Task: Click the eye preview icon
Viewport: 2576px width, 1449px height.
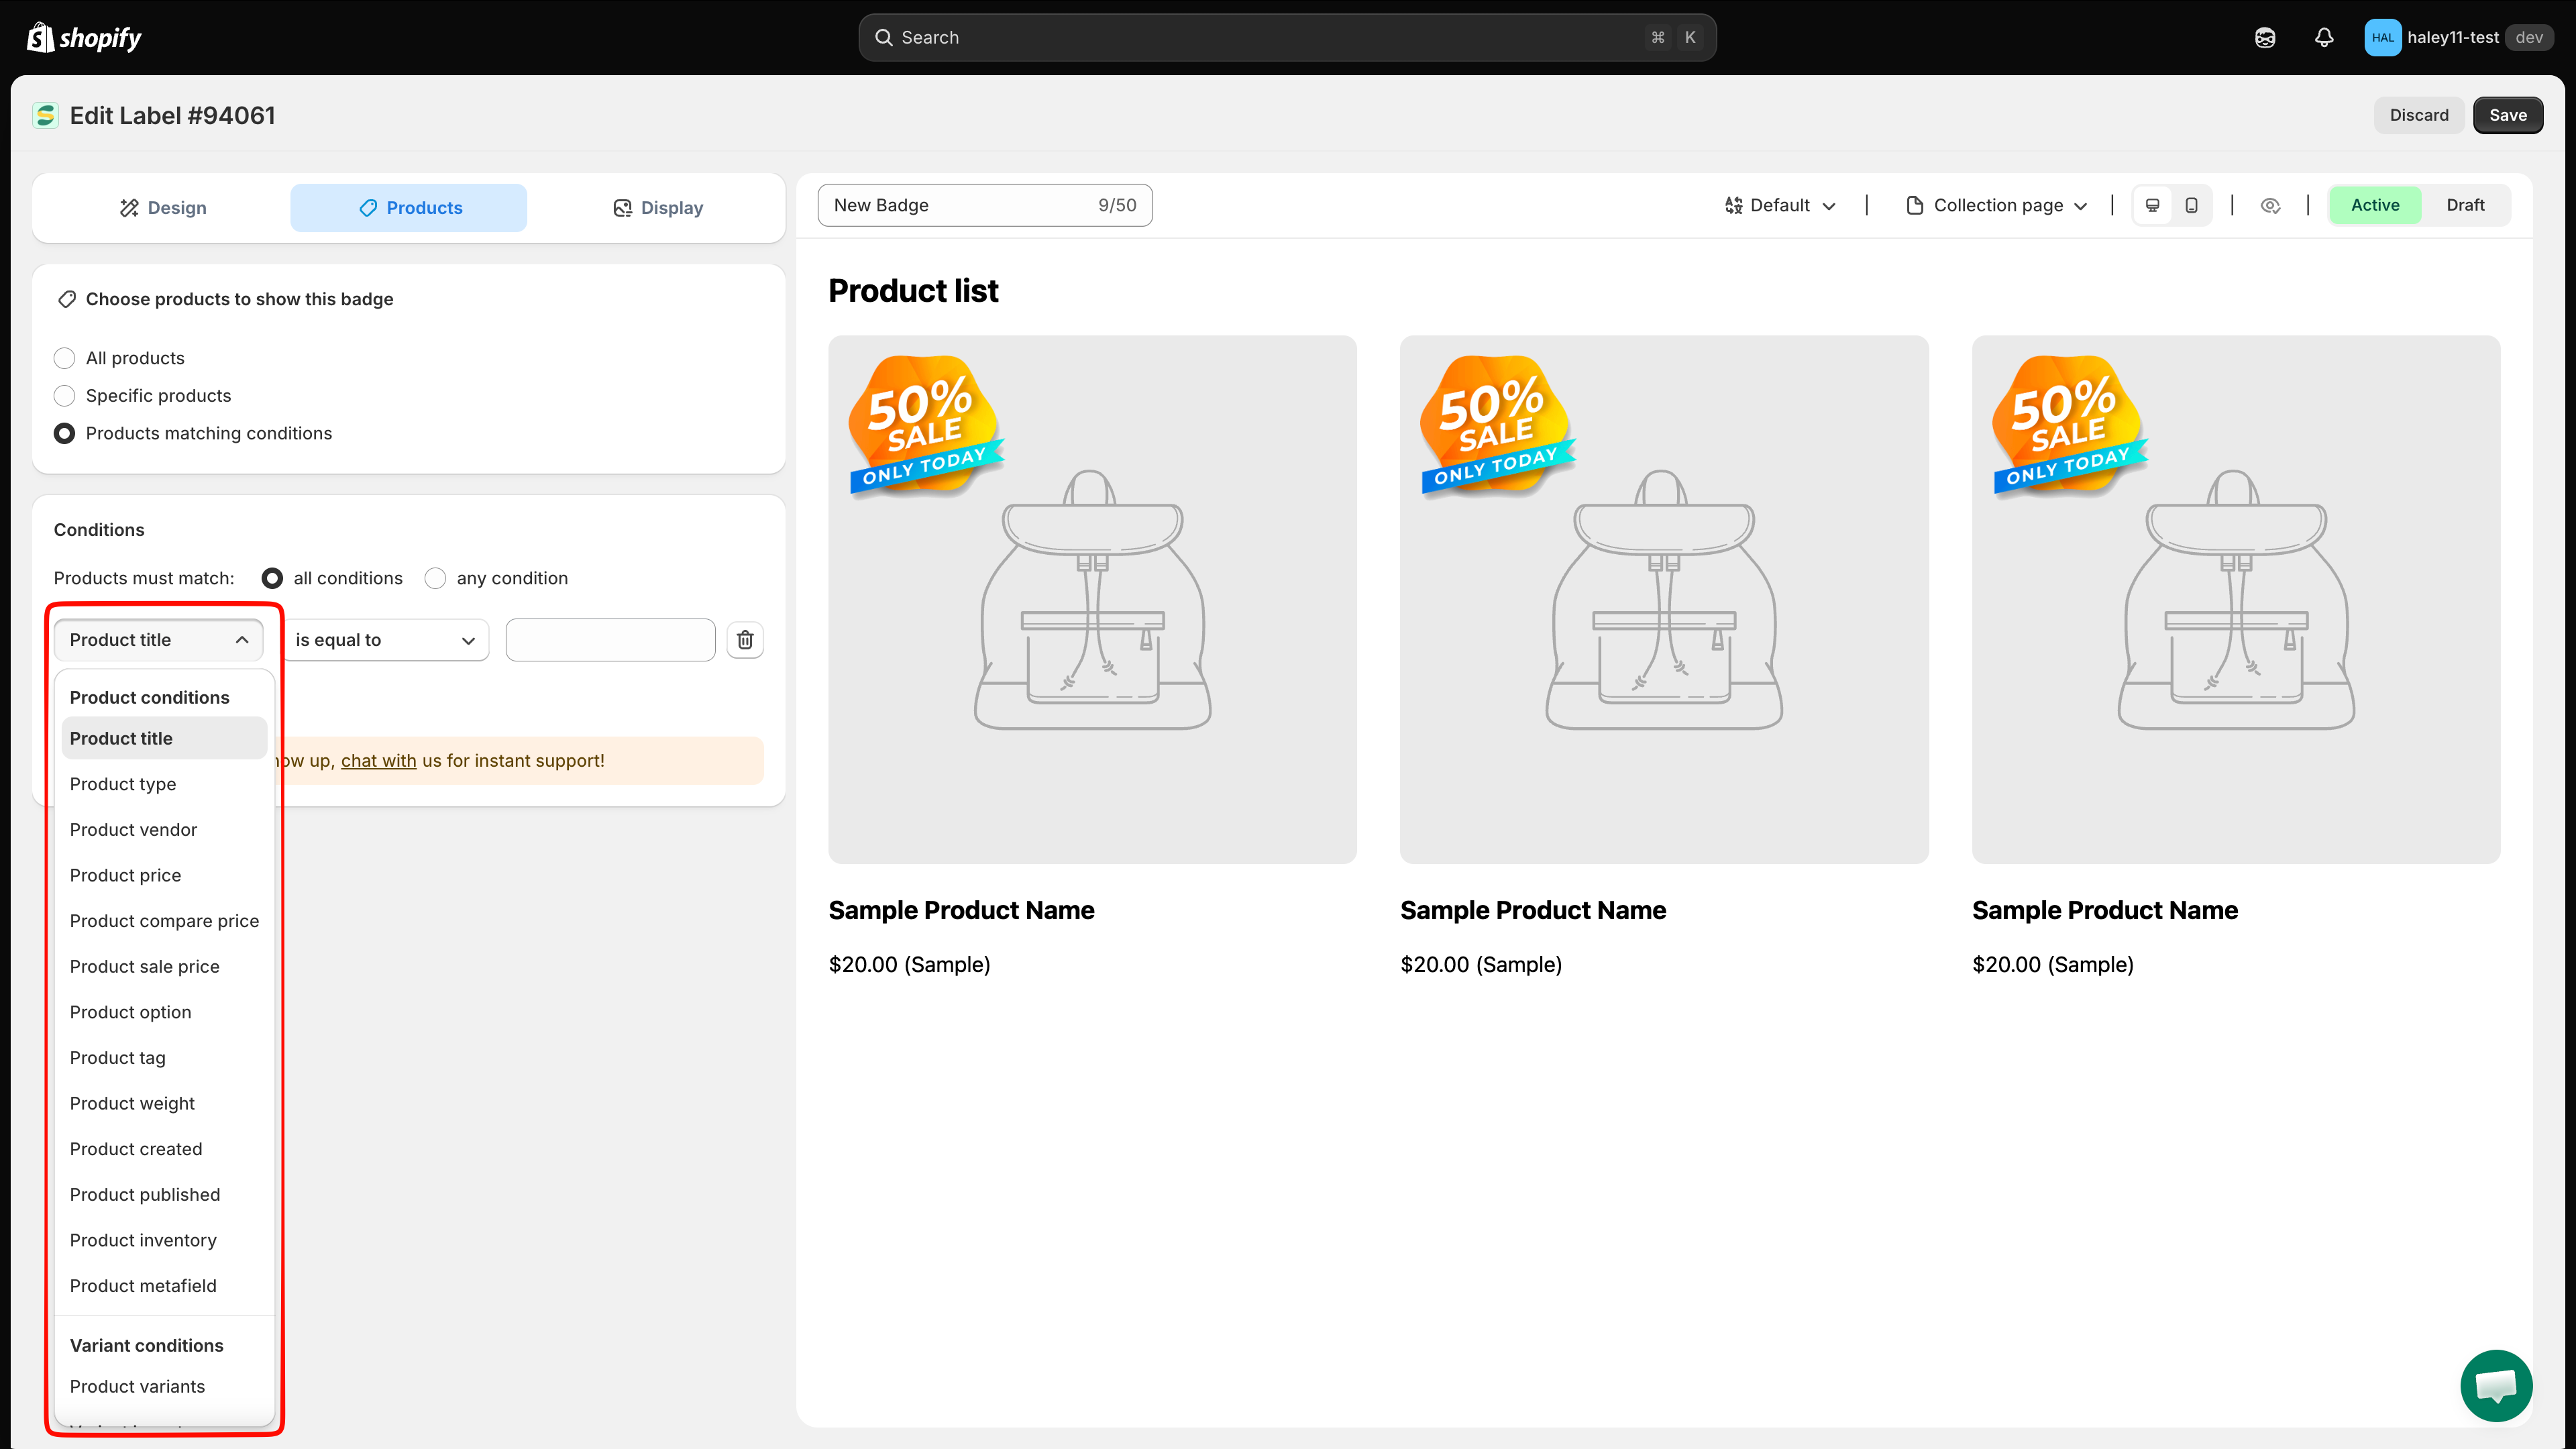Action: 2270,205
